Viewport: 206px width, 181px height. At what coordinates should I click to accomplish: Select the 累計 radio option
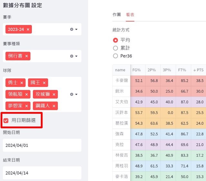[116, 48]
